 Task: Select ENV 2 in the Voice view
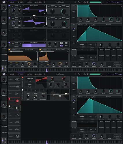pos(74,12)
